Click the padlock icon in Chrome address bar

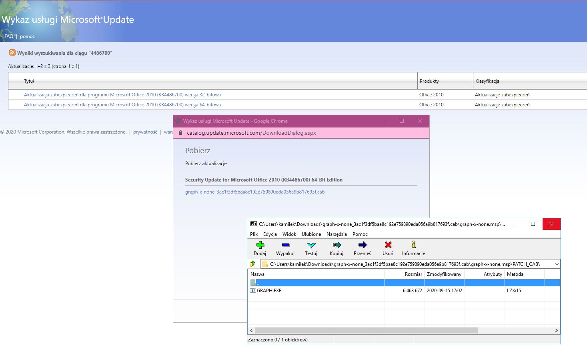pos(180,133)
